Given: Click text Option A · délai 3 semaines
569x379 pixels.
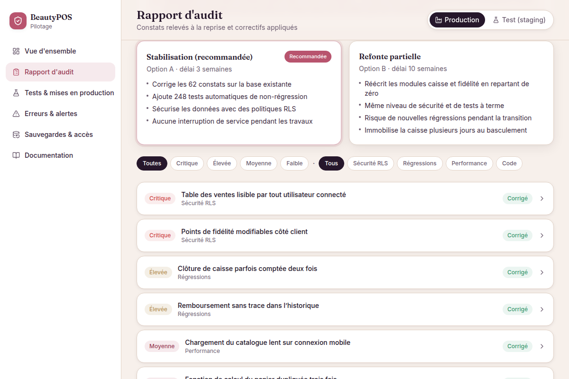Looking at the screenshot, I should pyautogui.click(x=189, y=69).
